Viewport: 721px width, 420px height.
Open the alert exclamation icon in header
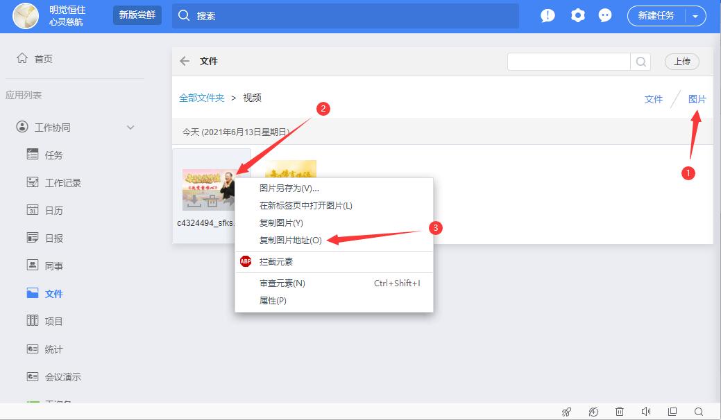(x=548, y=16)
